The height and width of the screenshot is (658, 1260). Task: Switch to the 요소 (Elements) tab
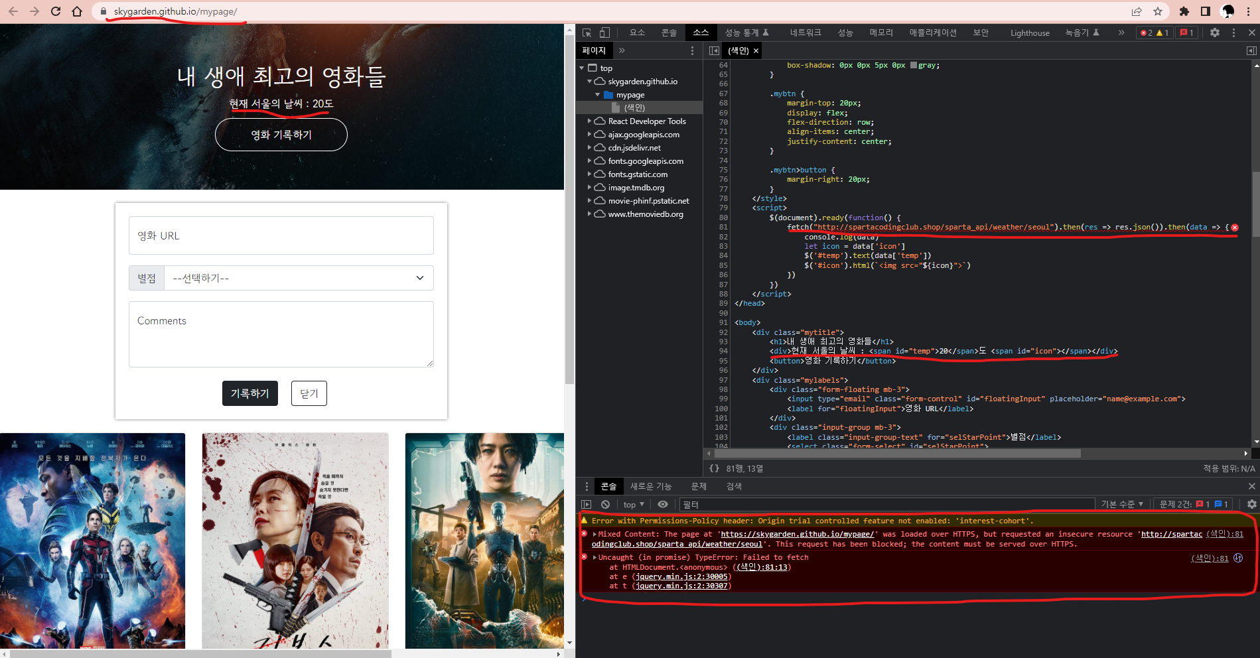(x=637, y=33)
